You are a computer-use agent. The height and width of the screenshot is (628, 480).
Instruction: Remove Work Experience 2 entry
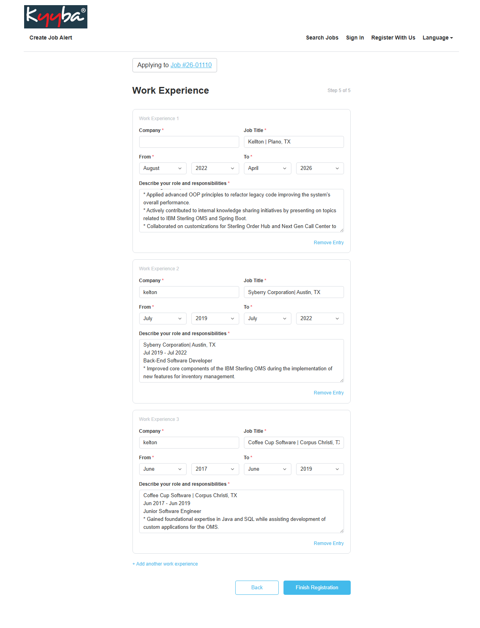(x=329, y=393)
